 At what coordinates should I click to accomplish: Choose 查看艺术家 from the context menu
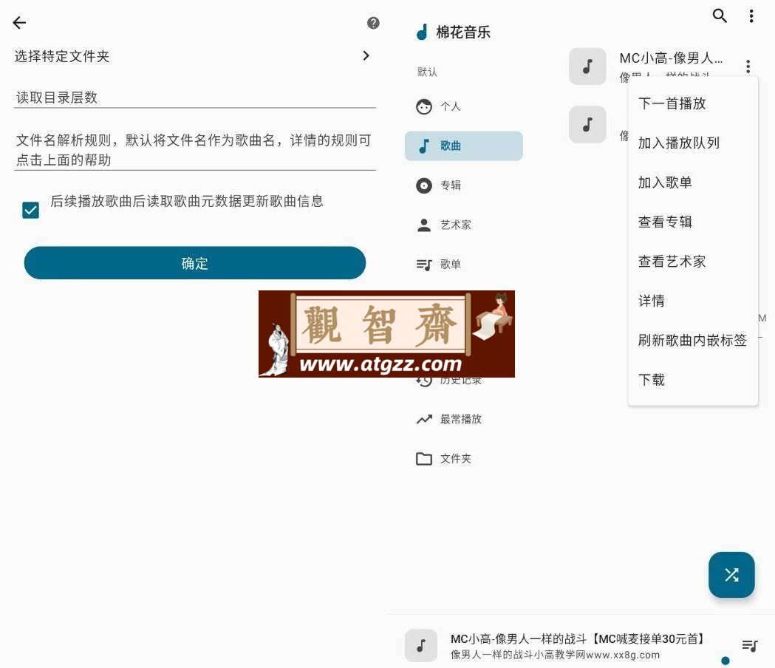tap(693, 262)
